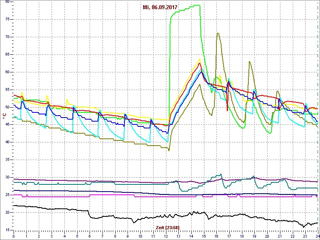
Task: Select the 40 temperature axis label
Action: [x=6, y=142]
